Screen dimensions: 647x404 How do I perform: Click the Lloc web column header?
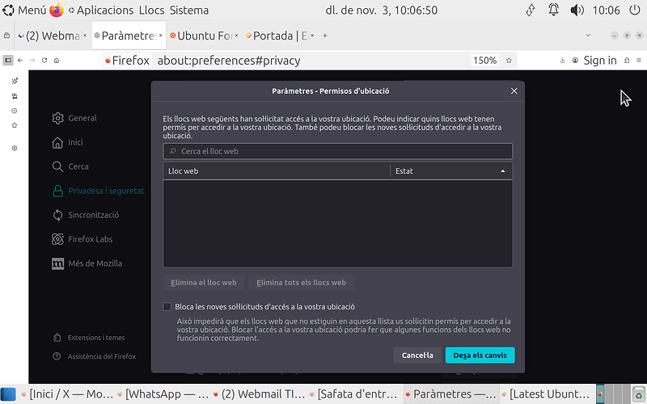pos(277,171)
